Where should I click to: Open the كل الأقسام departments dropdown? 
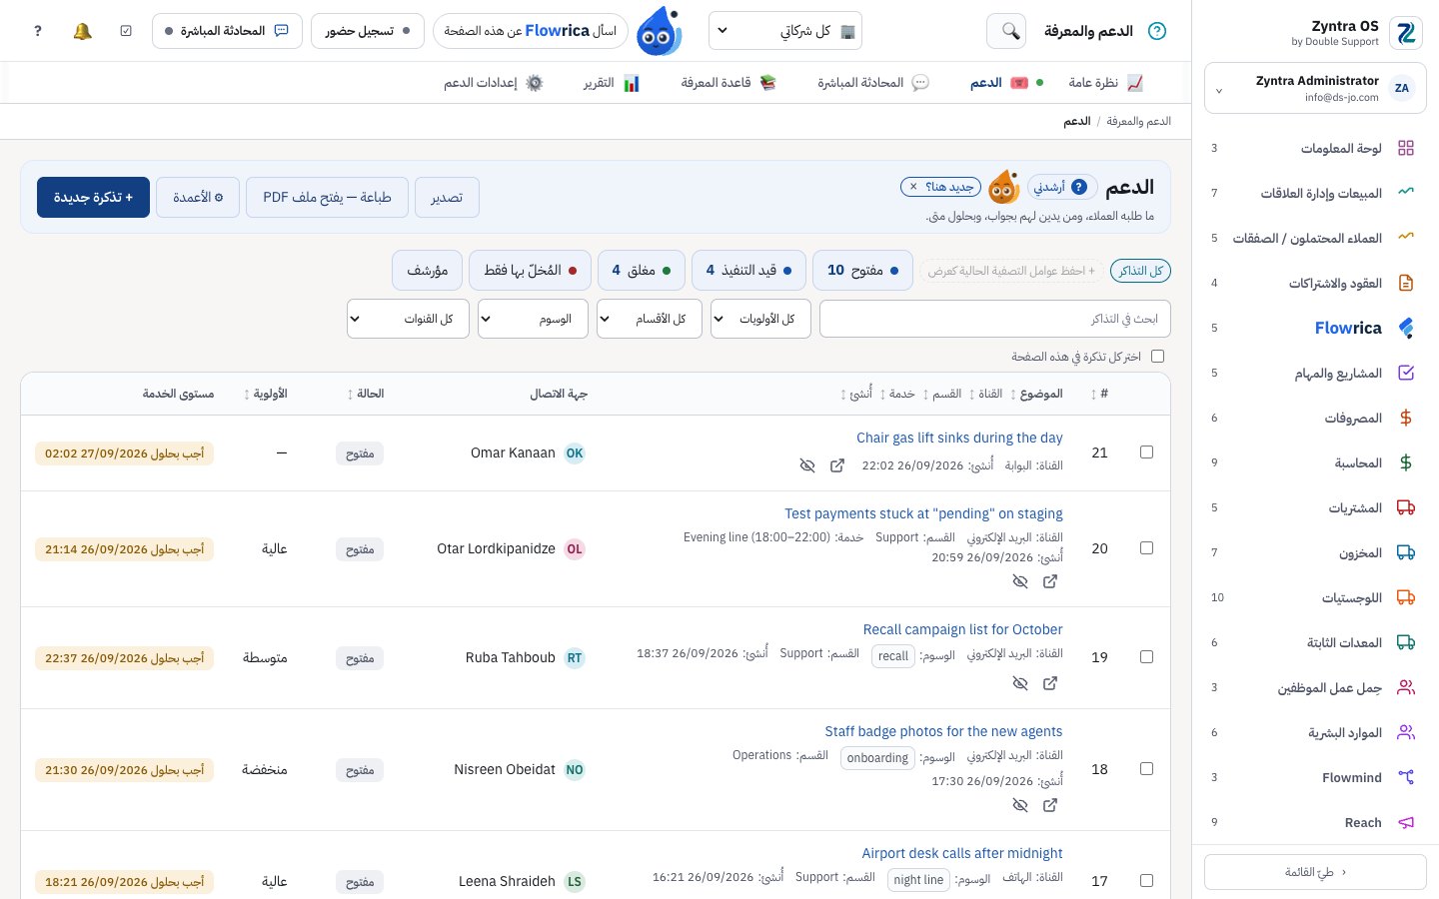point(648,319)
